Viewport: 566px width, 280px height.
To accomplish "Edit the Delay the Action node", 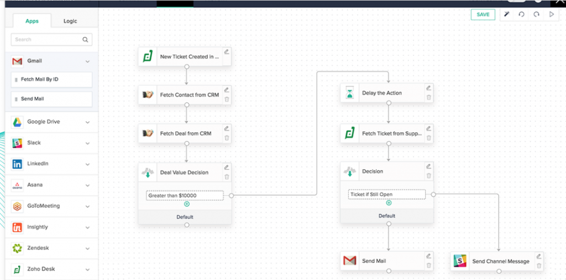I will (x=428, y=88).
